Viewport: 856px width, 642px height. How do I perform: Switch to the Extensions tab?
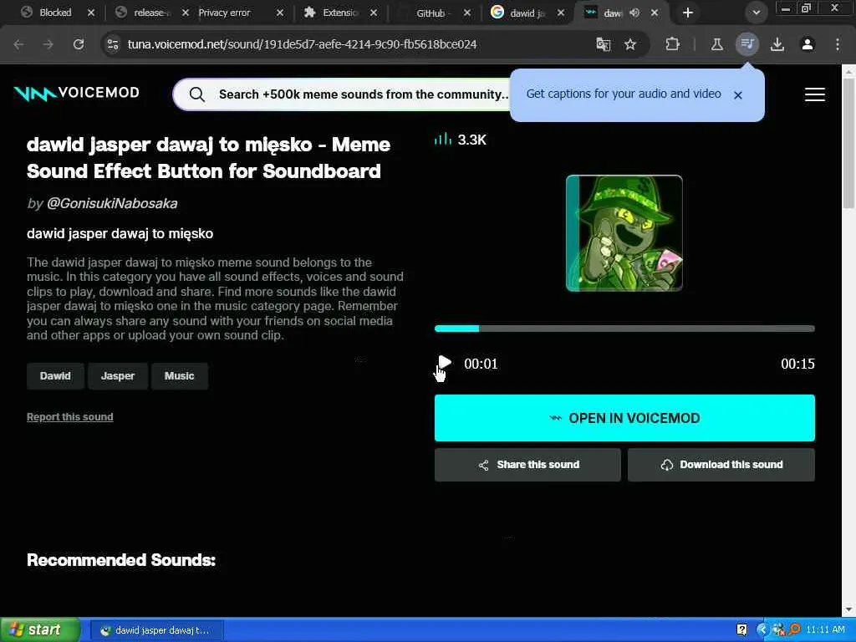[333, 13]
